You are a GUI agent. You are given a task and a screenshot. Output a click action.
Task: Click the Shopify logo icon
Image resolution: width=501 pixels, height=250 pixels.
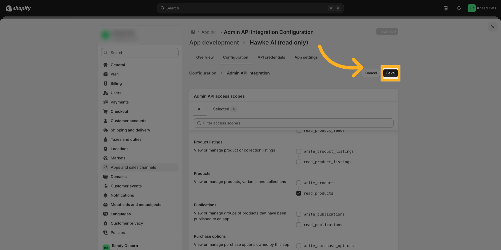9,8
